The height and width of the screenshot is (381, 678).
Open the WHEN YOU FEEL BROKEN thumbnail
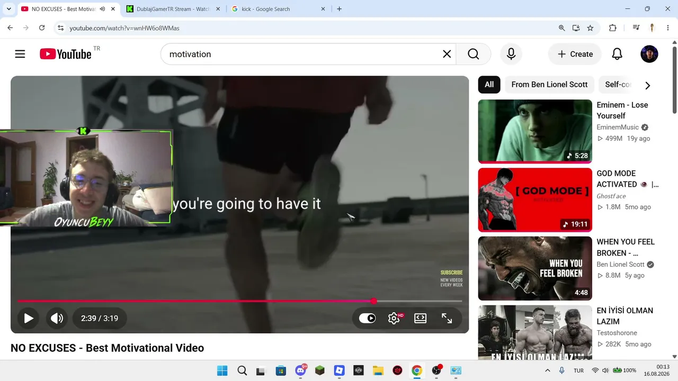click(535, 268)
